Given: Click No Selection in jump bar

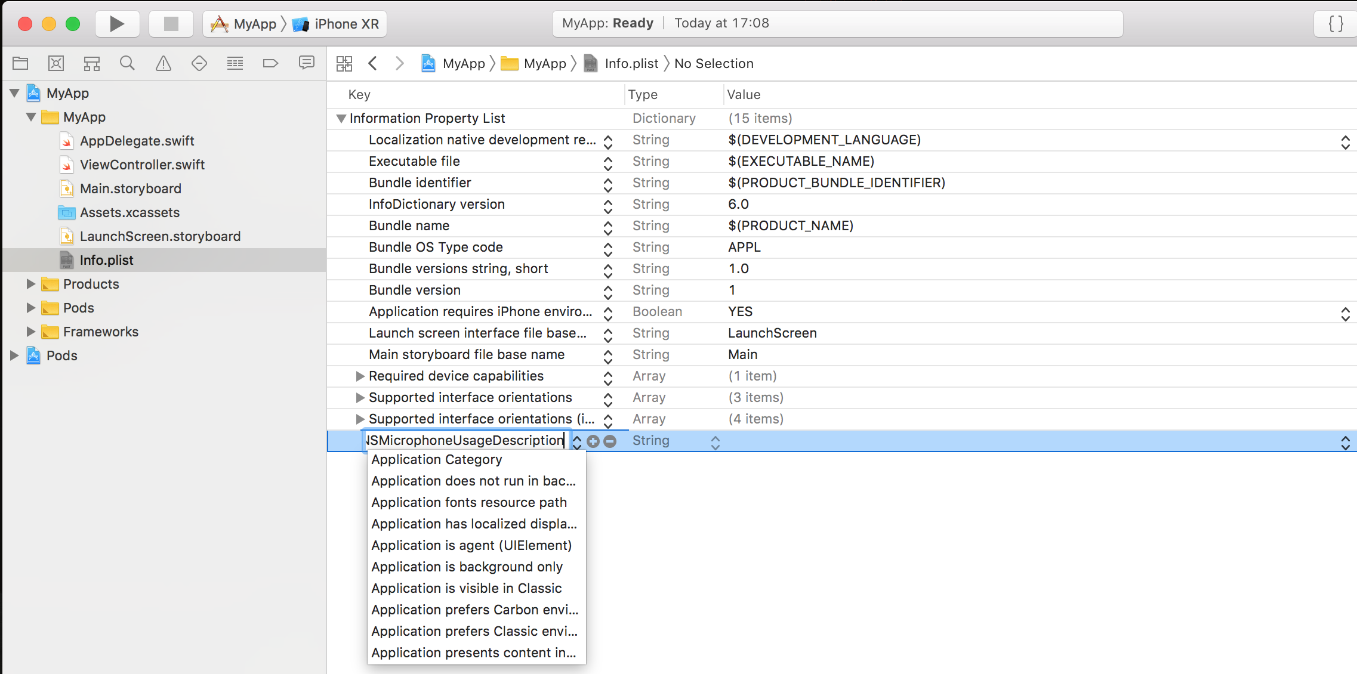Looking at the screenshot, I should click(714, 63).
